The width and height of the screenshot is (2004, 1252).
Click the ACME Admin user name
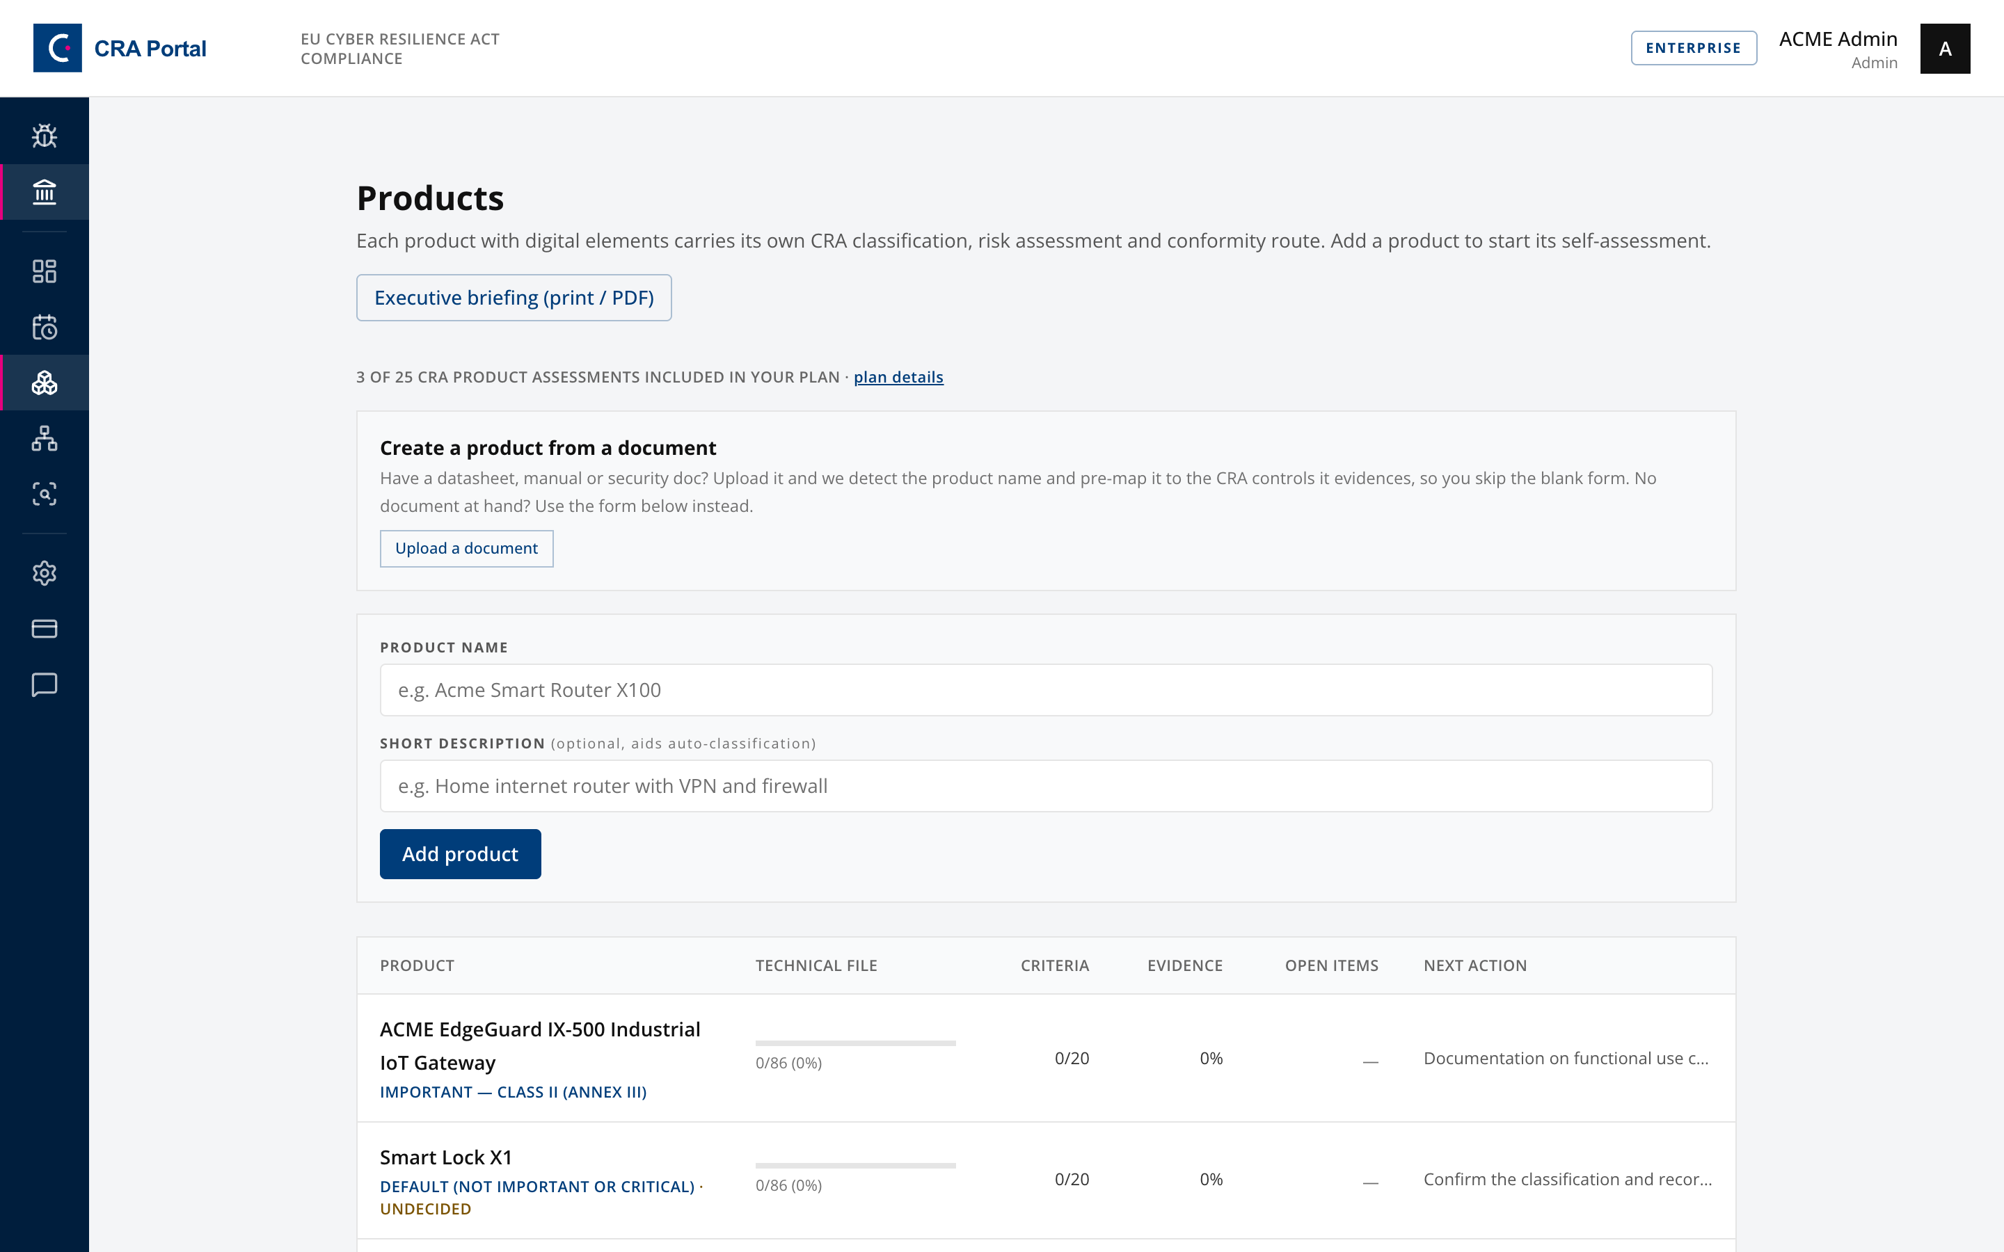[1838, 39]
